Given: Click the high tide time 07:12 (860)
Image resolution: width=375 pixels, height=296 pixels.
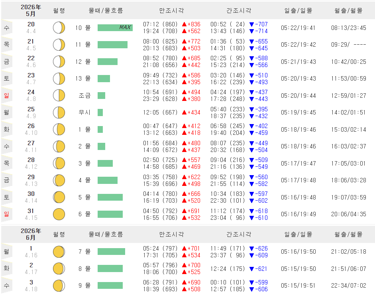Looking at the screenshot, I should tap(160, 24).
